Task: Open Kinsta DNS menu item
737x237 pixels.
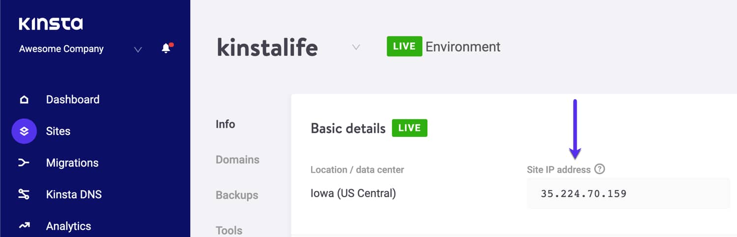Action: pos(74,194)
